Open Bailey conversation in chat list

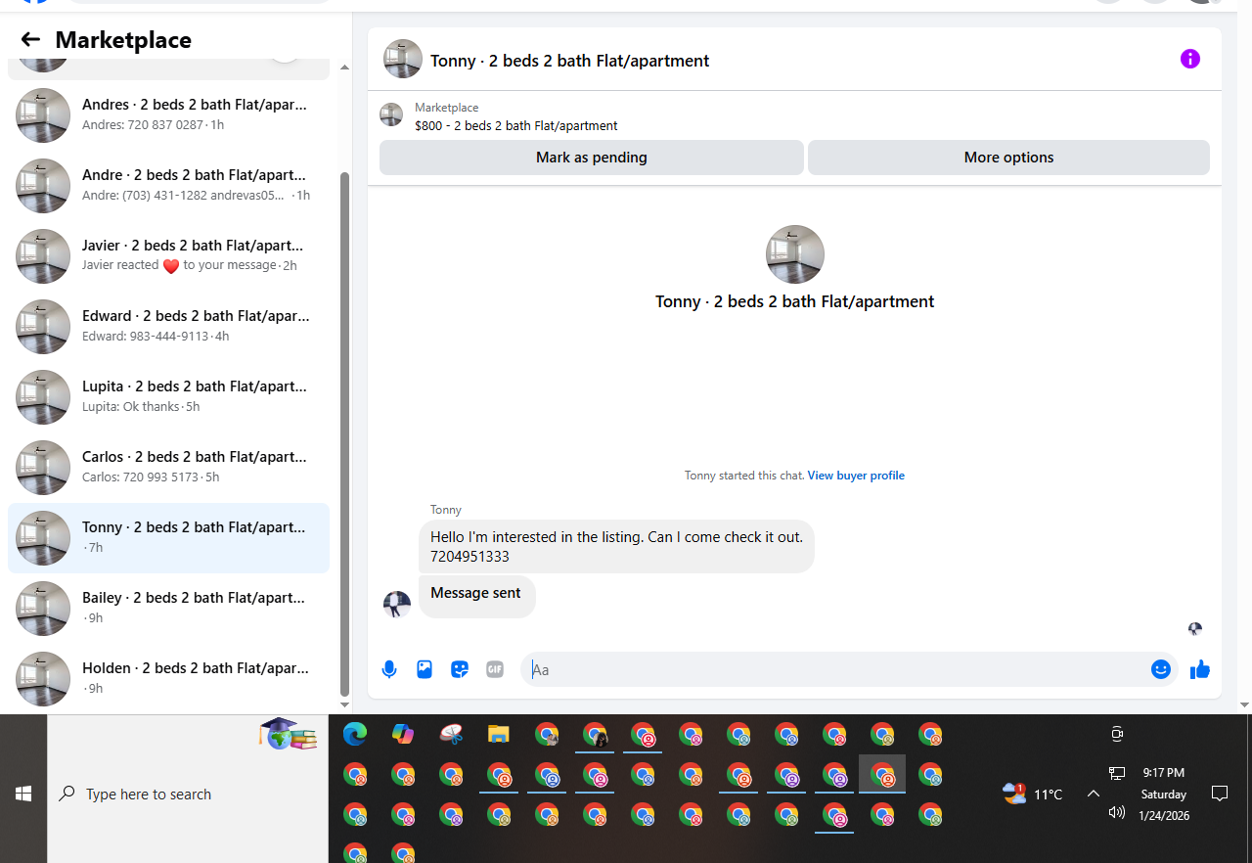[x=168, y=608]
